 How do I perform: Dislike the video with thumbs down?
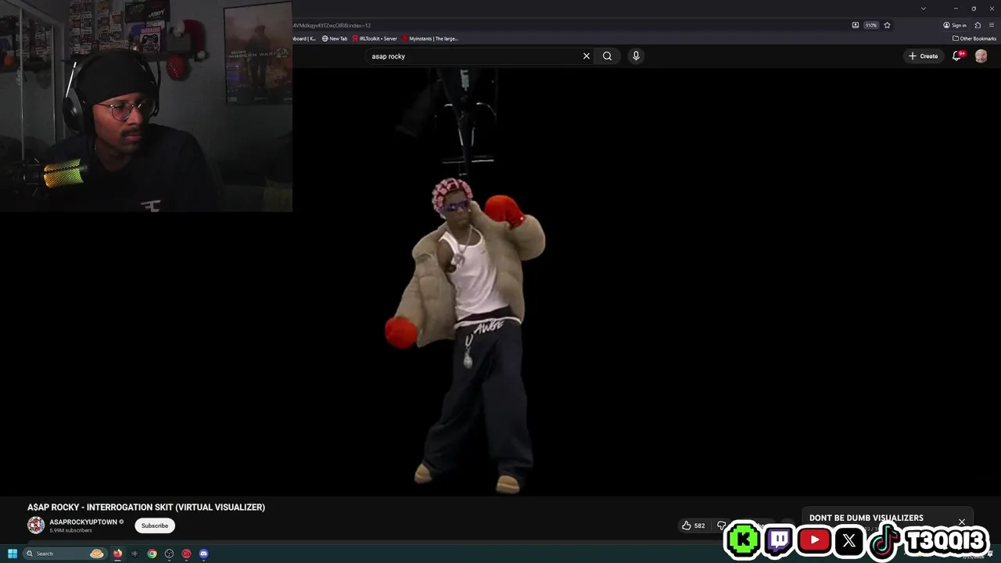point(722,525)
